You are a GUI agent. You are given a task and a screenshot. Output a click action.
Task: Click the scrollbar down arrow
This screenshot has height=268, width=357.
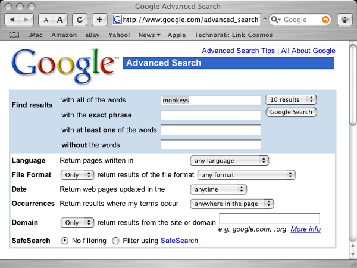353,254
